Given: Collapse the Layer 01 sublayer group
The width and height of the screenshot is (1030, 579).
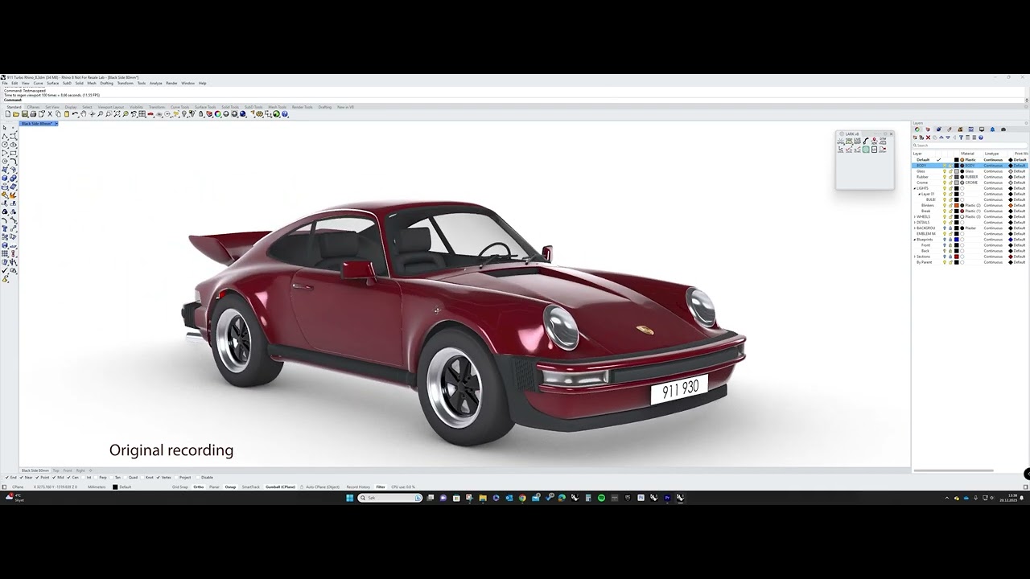Looking at the screenshot, I should coord(919,194).
